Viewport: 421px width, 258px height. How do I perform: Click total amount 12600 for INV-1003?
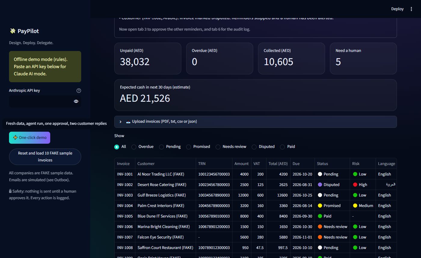[278, 195]
